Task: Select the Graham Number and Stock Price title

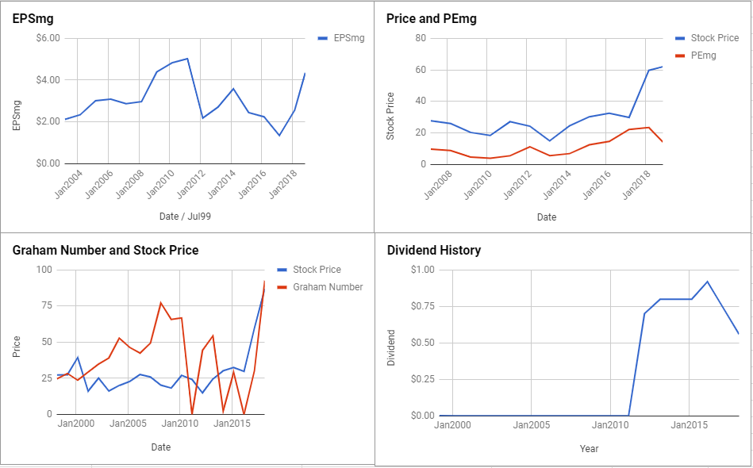Action: click(106, 250)
